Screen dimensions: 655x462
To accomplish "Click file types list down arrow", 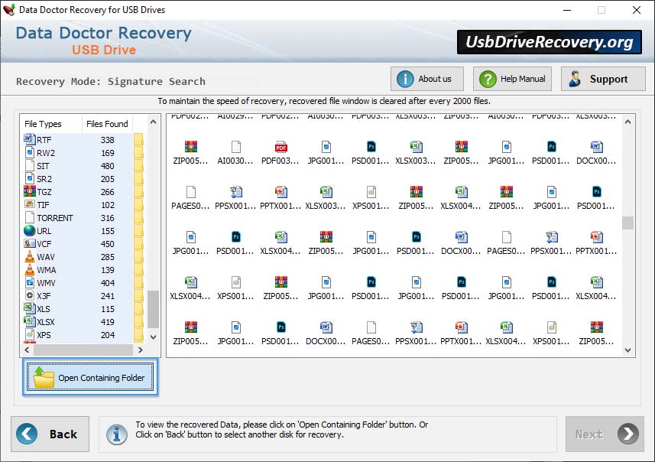I will pos(154,337).
